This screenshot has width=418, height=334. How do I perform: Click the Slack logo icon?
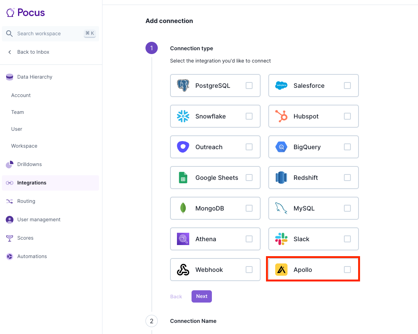point(281,239)
